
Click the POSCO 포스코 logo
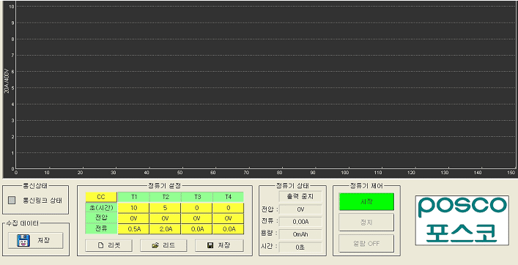(x=462, y=220)
